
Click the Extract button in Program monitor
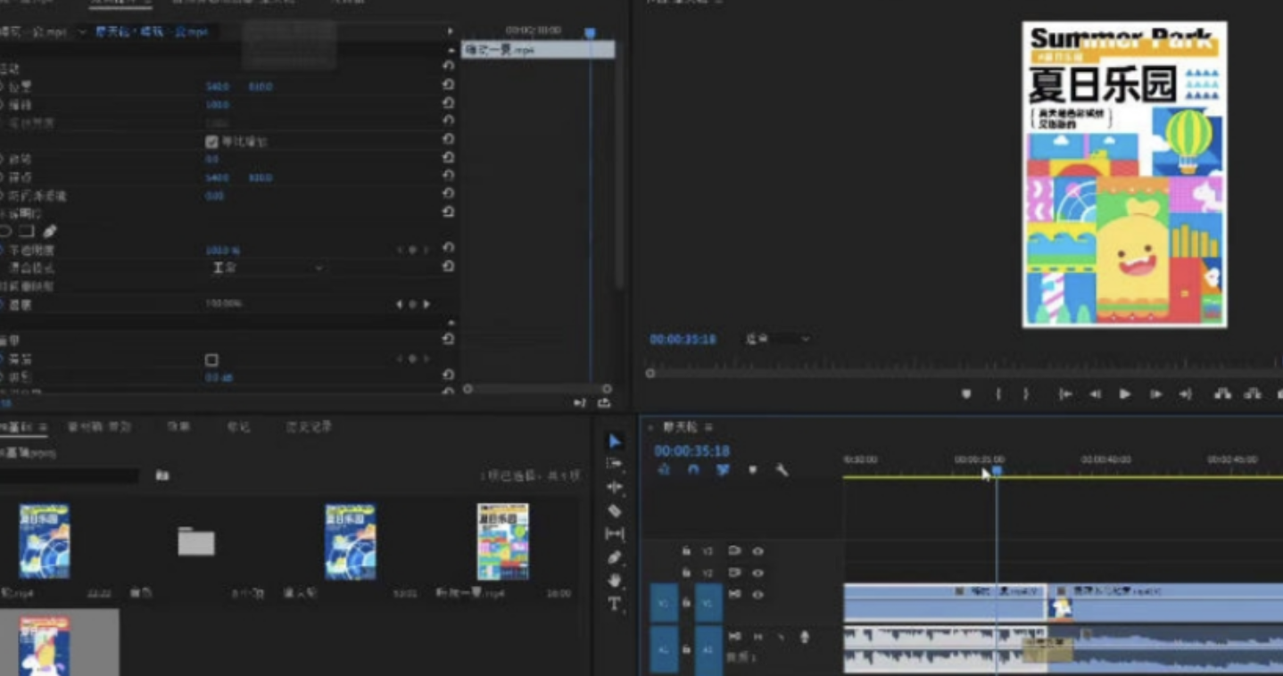pyautogui.click(x=1253, y=394)
